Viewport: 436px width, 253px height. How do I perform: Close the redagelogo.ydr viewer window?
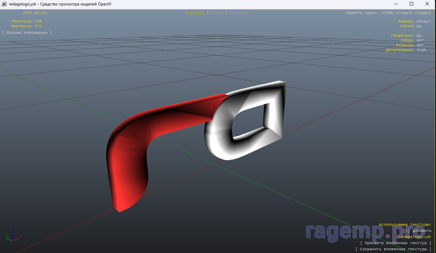427,4
